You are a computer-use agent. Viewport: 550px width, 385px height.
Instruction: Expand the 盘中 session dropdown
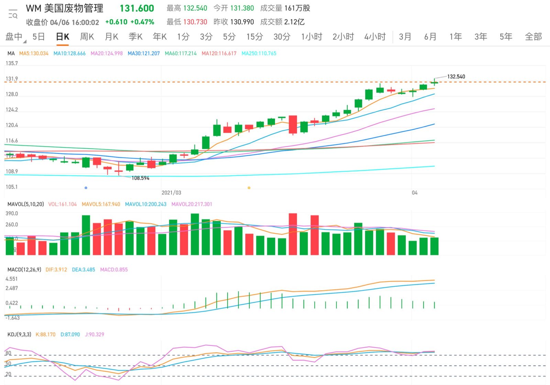point(15,37)
